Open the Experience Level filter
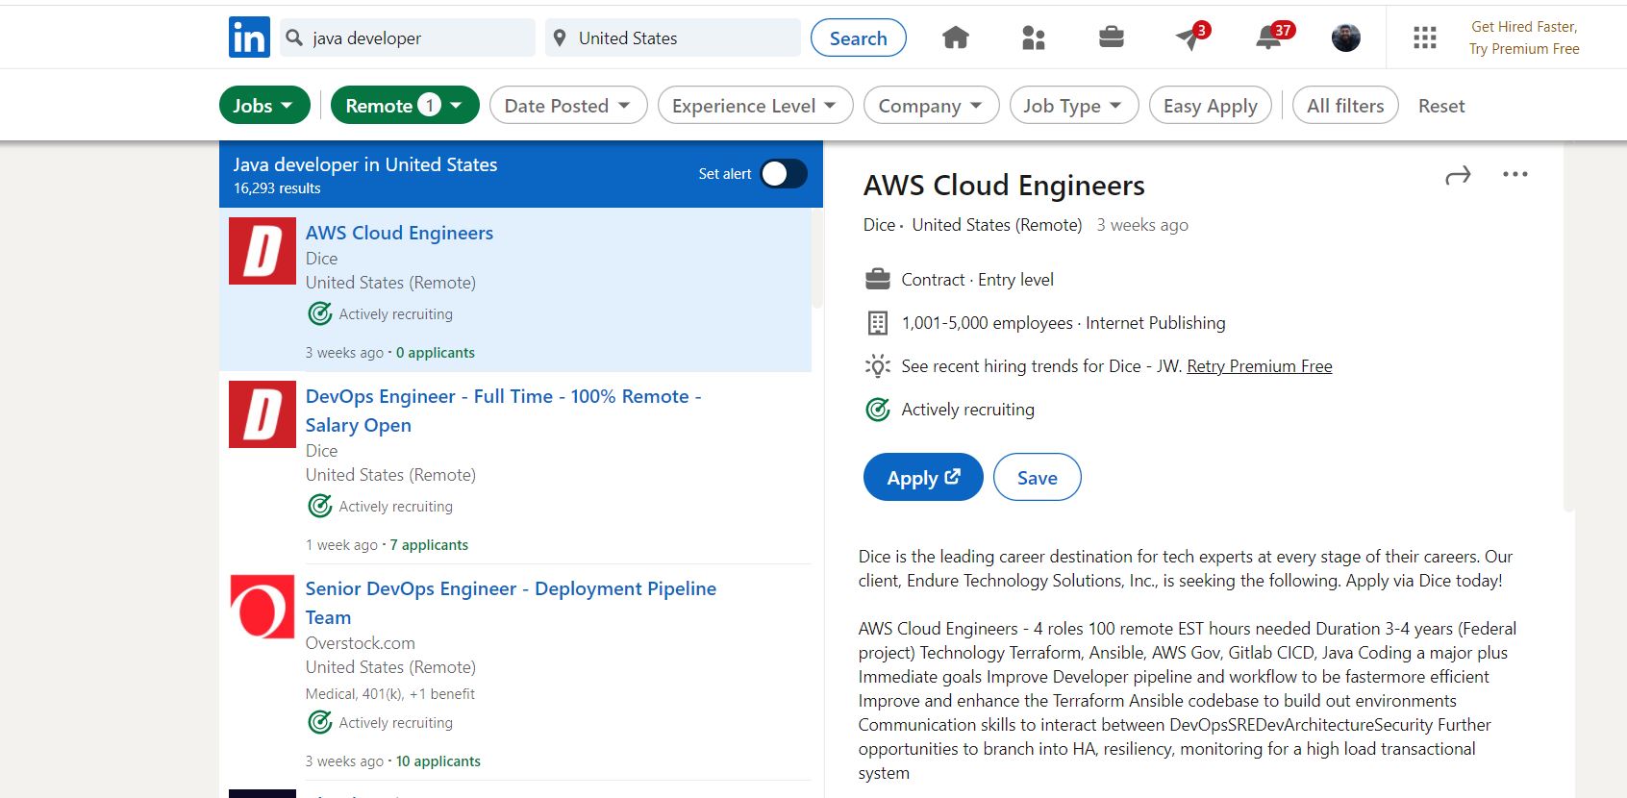This screenshot has width=1627, height=798. (x=755, y=106)
